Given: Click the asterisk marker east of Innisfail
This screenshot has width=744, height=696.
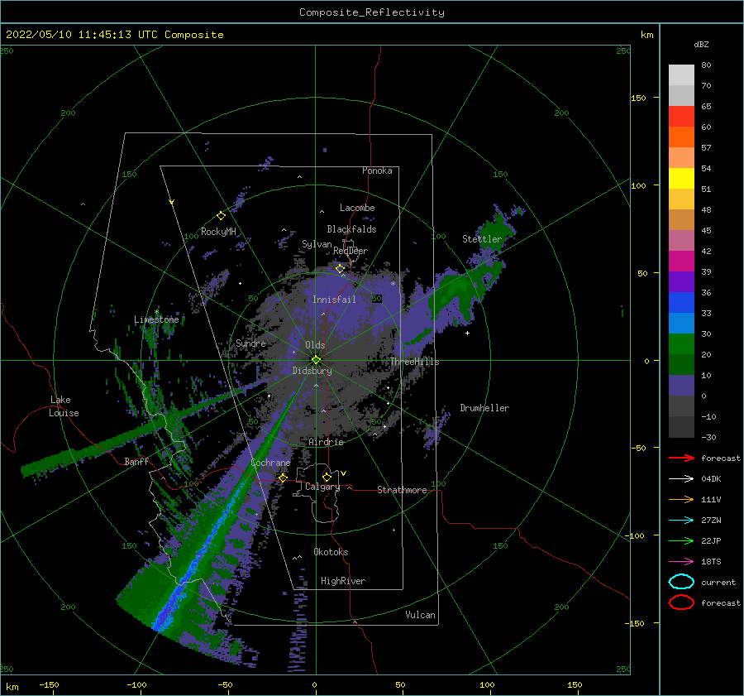Looking at the screenshot, I should tap(393, 284).
